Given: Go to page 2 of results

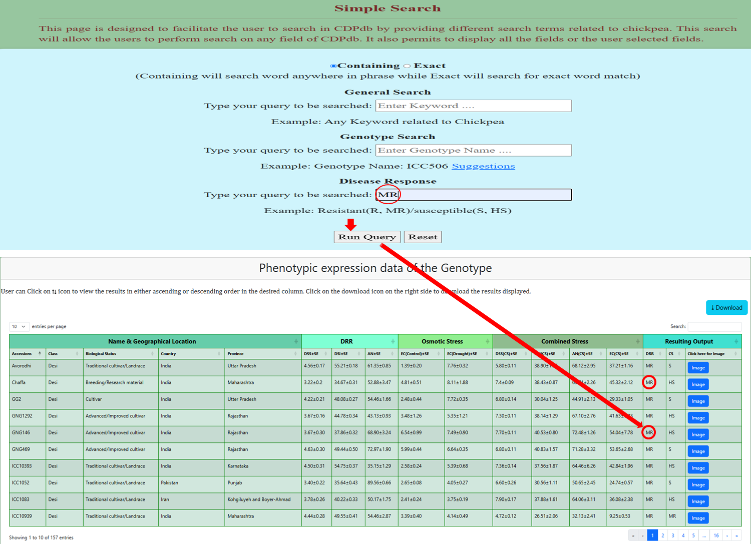Looking at the screenshot, I should 662,535.
